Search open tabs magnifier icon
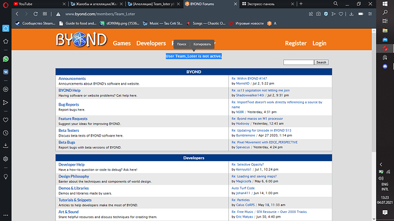Image resolution: width=394 pixels, height=221 pixels. pyautogui.click(x=336, y=4)
